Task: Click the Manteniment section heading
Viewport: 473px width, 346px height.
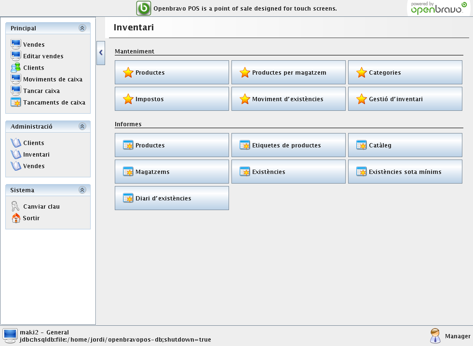Action: (x=134, y=51)
